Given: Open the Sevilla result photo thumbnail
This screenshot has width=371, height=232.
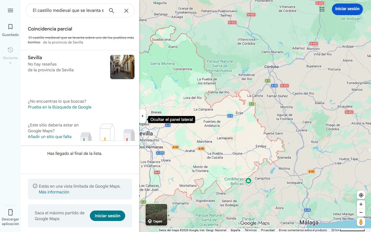Looking at the screenshot, I should point(122,67).
